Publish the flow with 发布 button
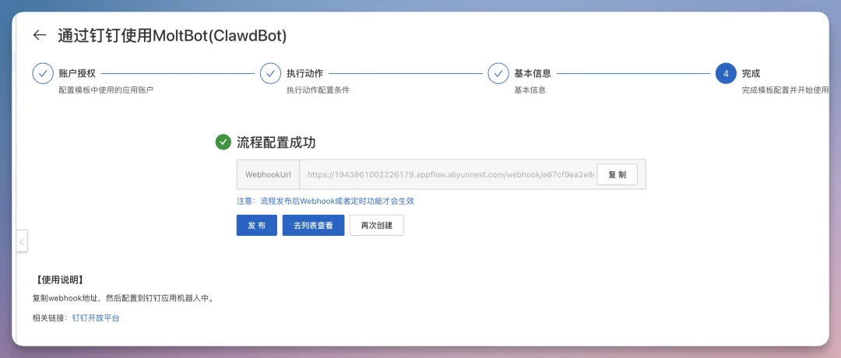 256,226
